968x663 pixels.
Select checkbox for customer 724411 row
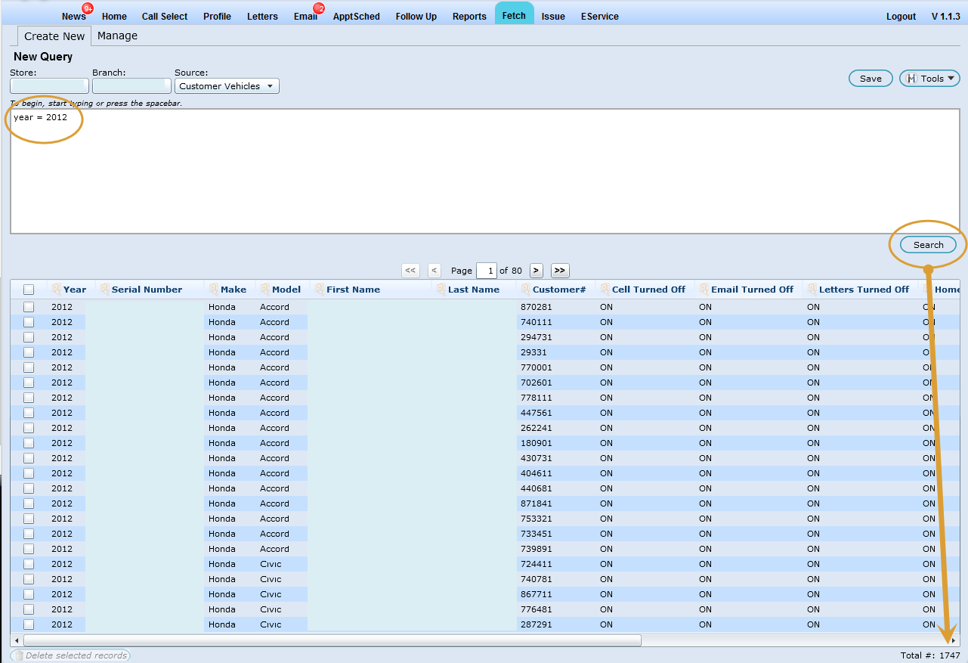pos(29,564)
